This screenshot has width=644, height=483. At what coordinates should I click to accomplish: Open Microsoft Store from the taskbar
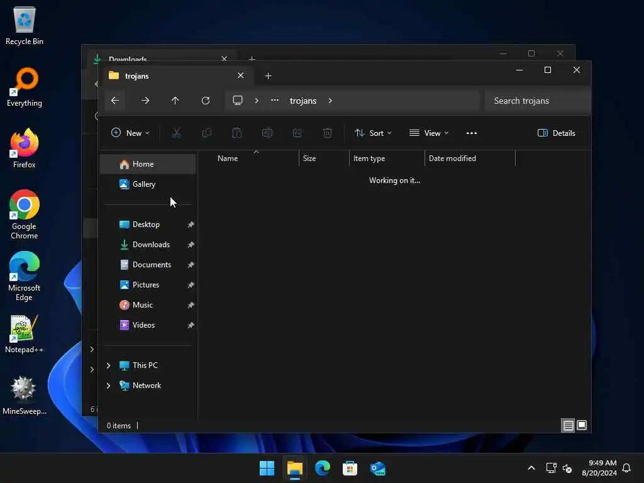350,468
